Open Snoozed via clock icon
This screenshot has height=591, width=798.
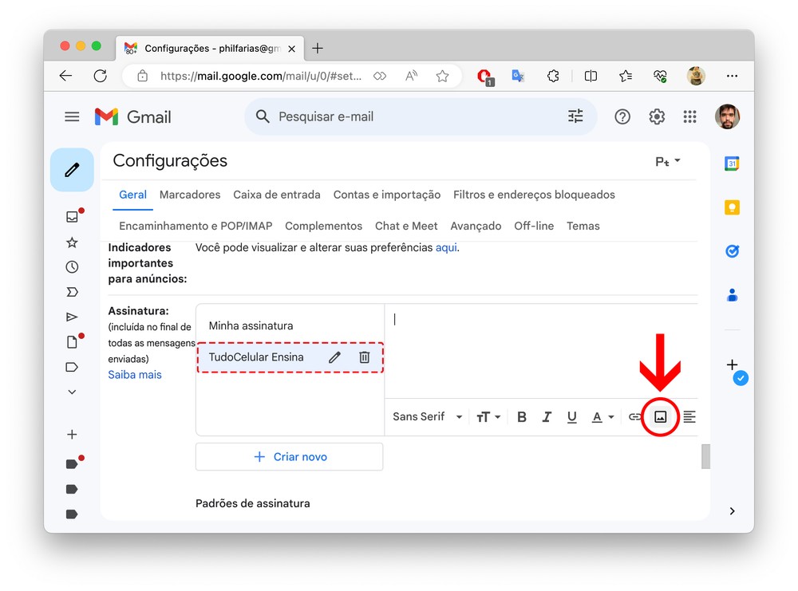coord(72,267)
